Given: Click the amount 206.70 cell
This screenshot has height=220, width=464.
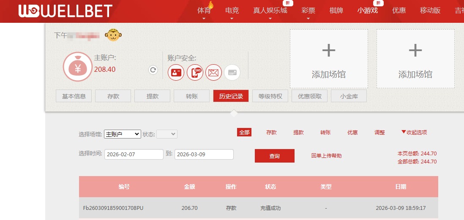Looking at the screenshot, I should pos(190,208).
